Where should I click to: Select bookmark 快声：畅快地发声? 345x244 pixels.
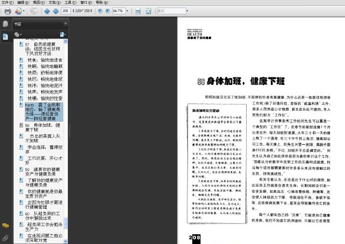(45, 92)
